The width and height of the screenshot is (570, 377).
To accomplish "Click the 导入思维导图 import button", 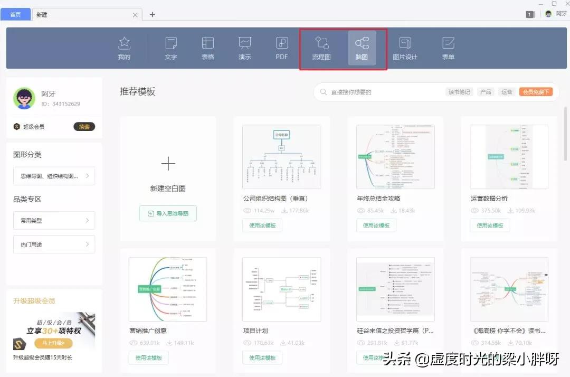I will (168, 213).
